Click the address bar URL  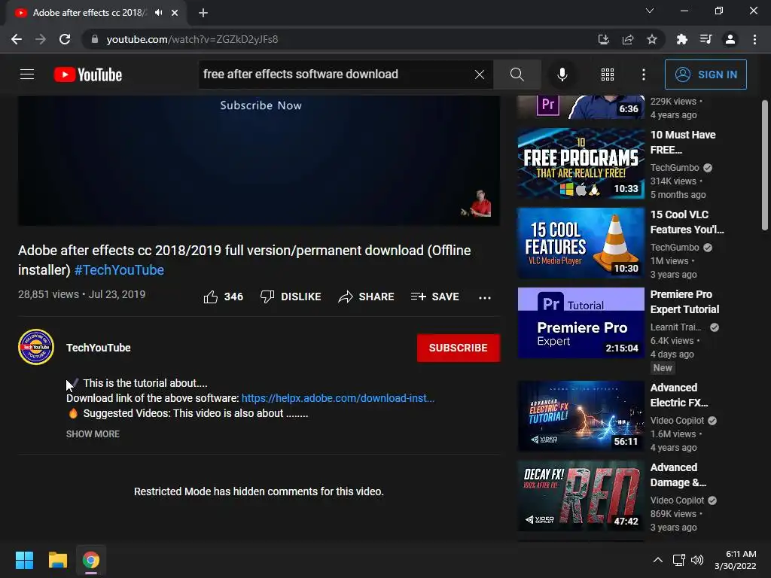coord(192,39)
